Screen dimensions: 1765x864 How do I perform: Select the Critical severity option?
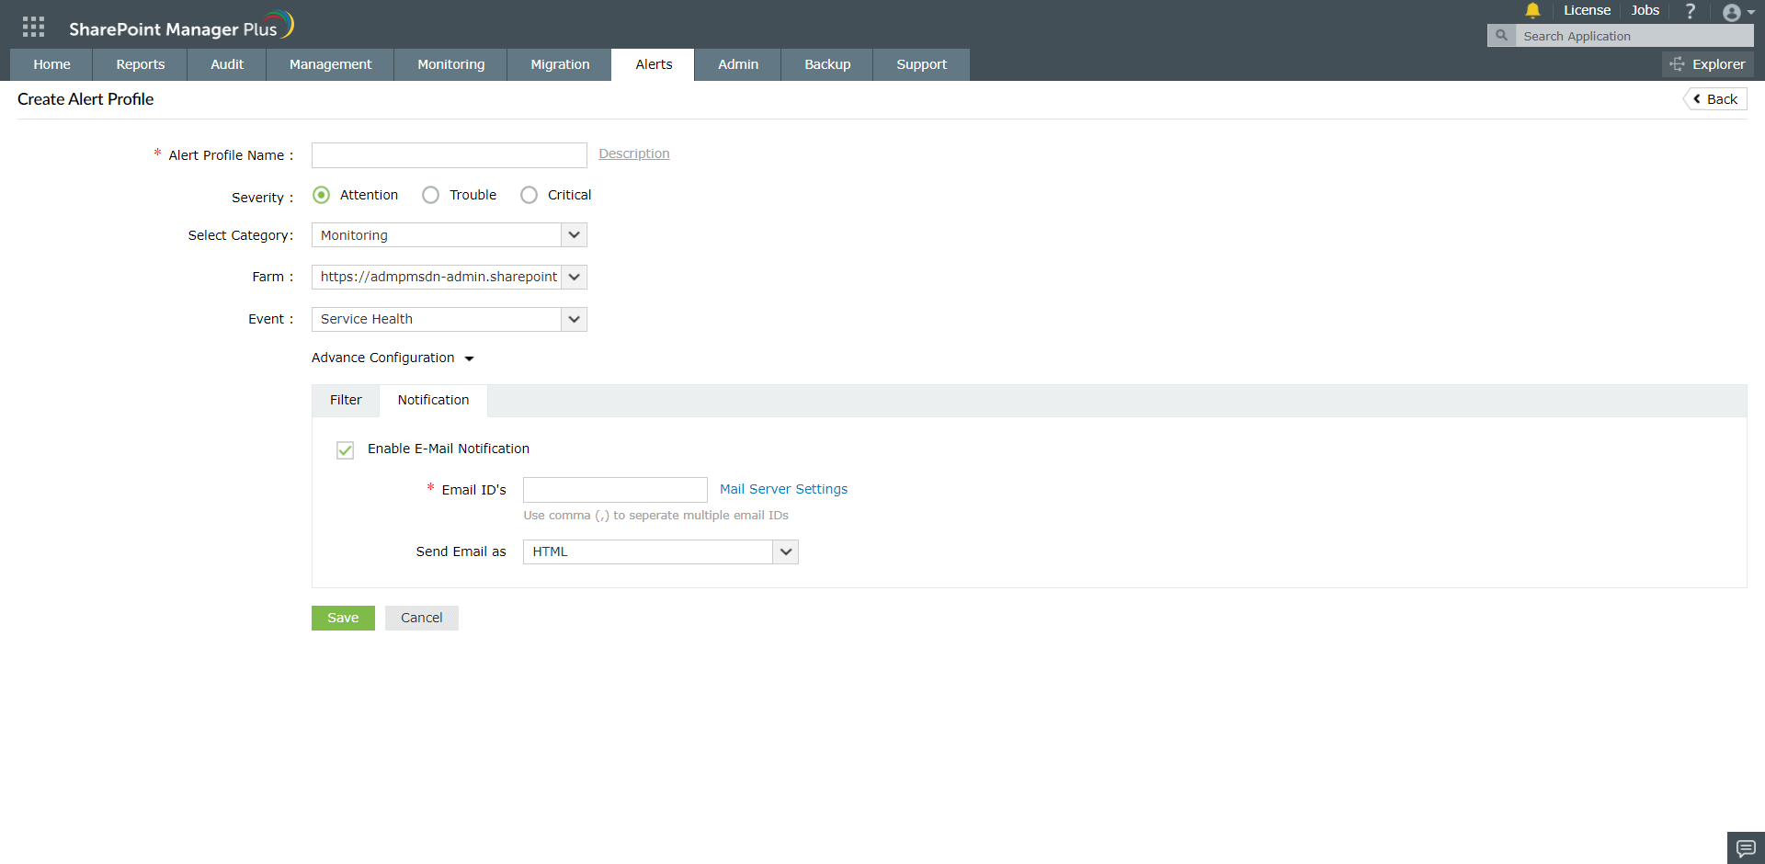pyautogui.click(x=529, y=195)
